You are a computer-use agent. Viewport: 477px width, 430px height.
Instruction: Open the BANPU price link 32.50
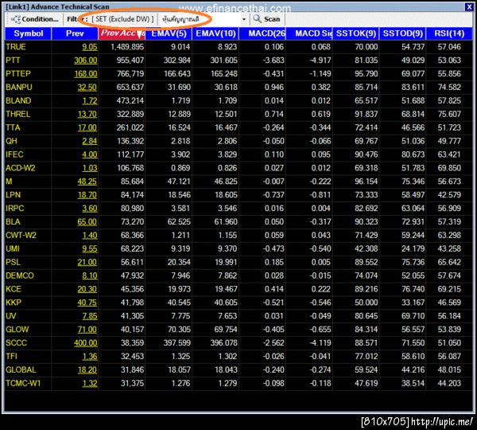[87, 87]
